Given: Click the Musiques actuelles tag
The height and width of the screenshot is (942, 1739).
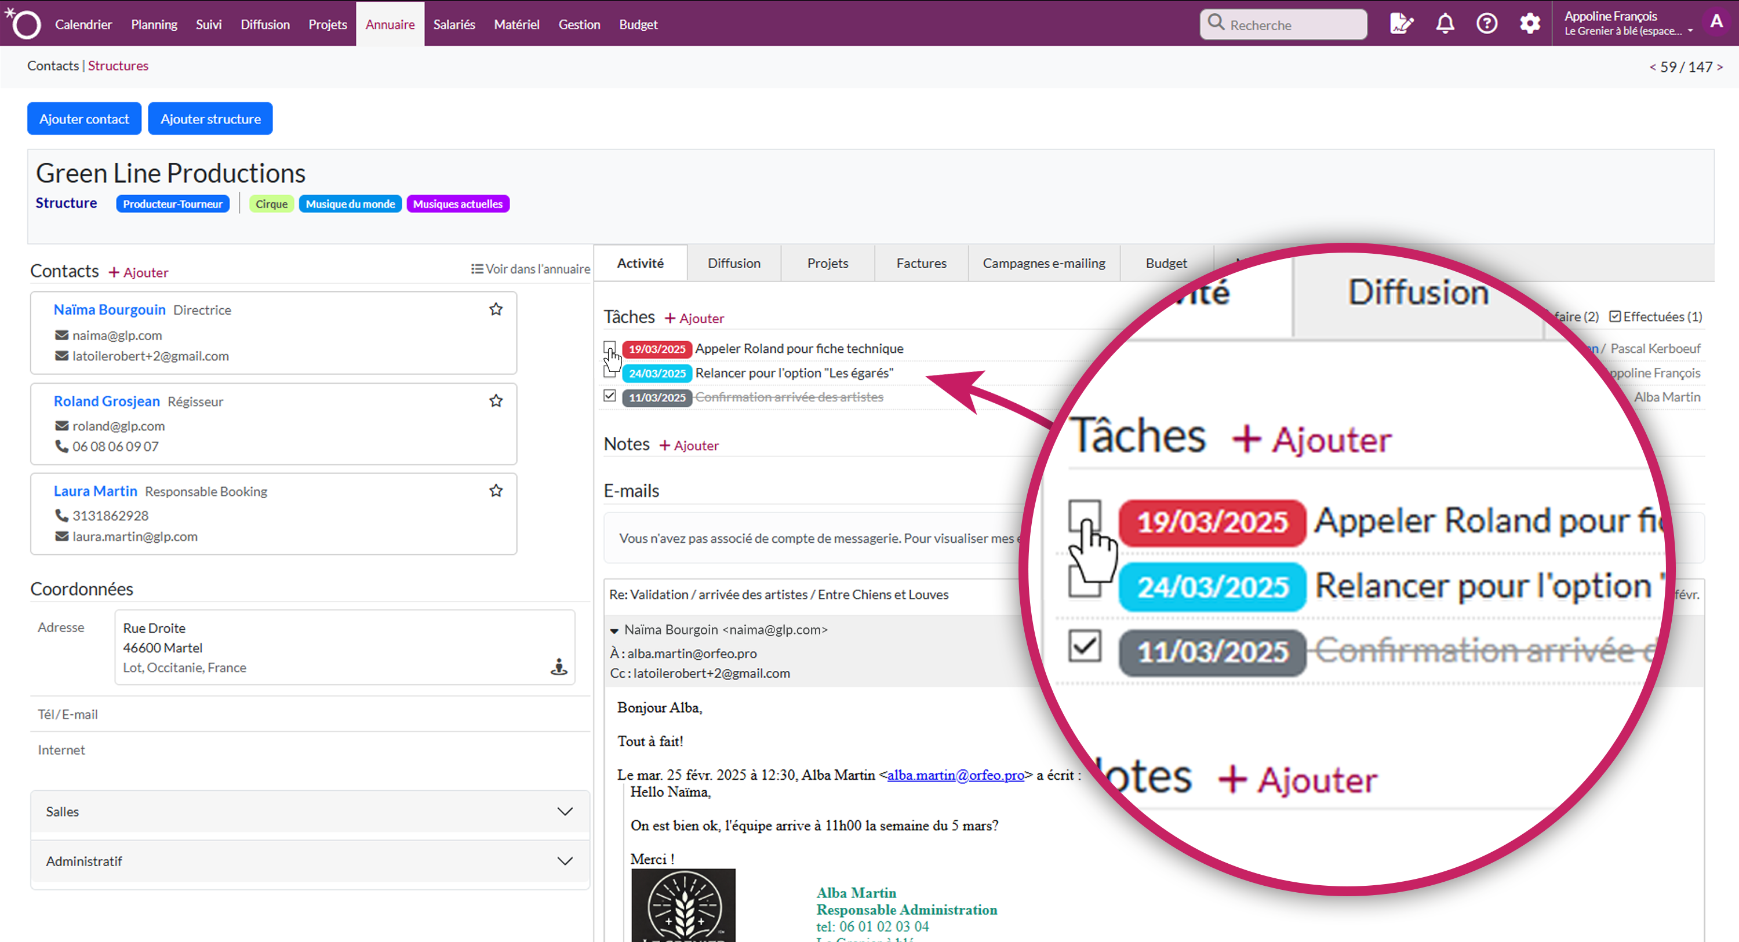Looking at the screenshot, I should (x=458, y=204).
